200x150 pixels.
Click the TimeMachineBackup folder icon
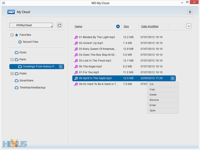[x=16, y=88]
